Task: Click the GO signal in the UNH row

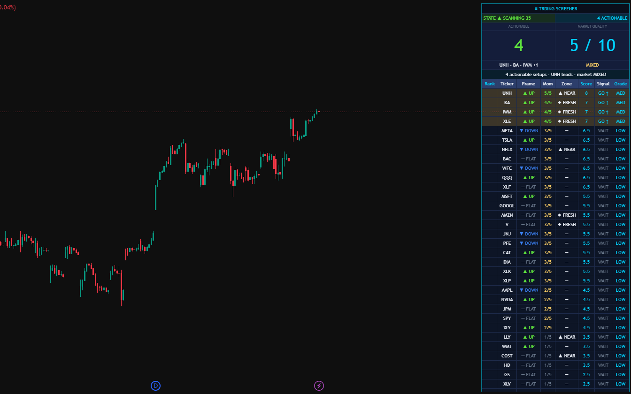Action: (x=603, y=93)
